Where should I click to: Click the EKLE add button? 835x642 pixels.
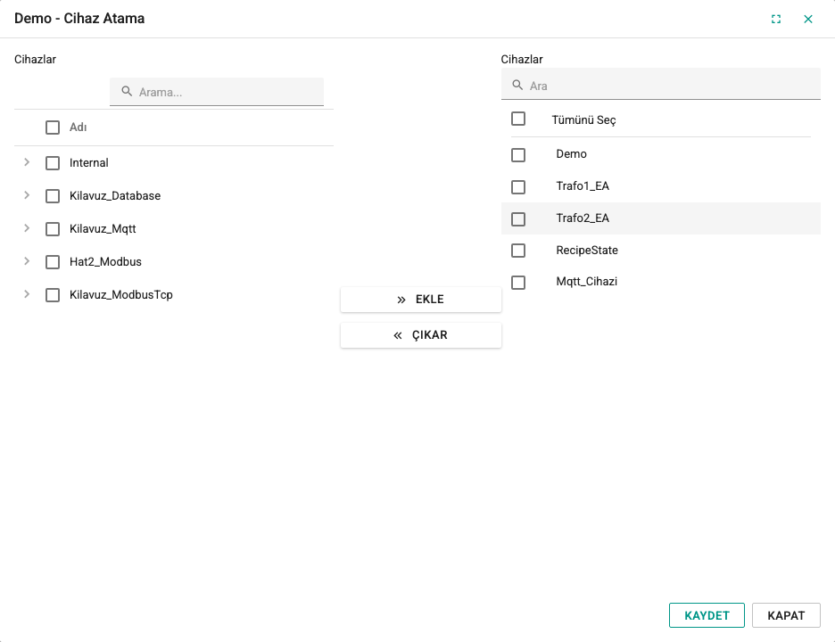coord(421,300)
